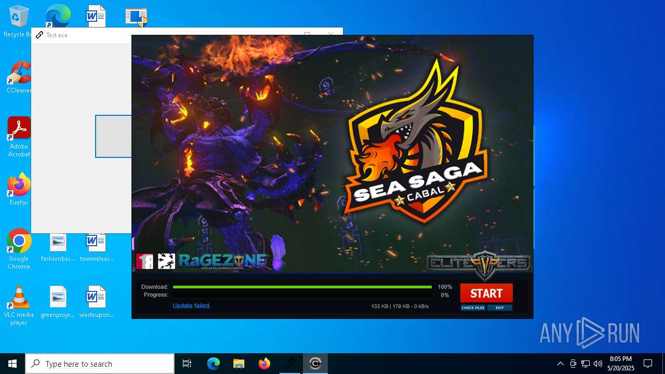Image resolution: width=665 pixels, height=374 pixels.
Task: Click the Test exe window title
Action: pos(57,35)
